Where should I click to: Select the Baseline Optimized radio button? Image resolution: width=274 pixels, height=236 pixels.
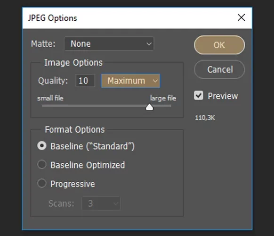coord(42,165)
